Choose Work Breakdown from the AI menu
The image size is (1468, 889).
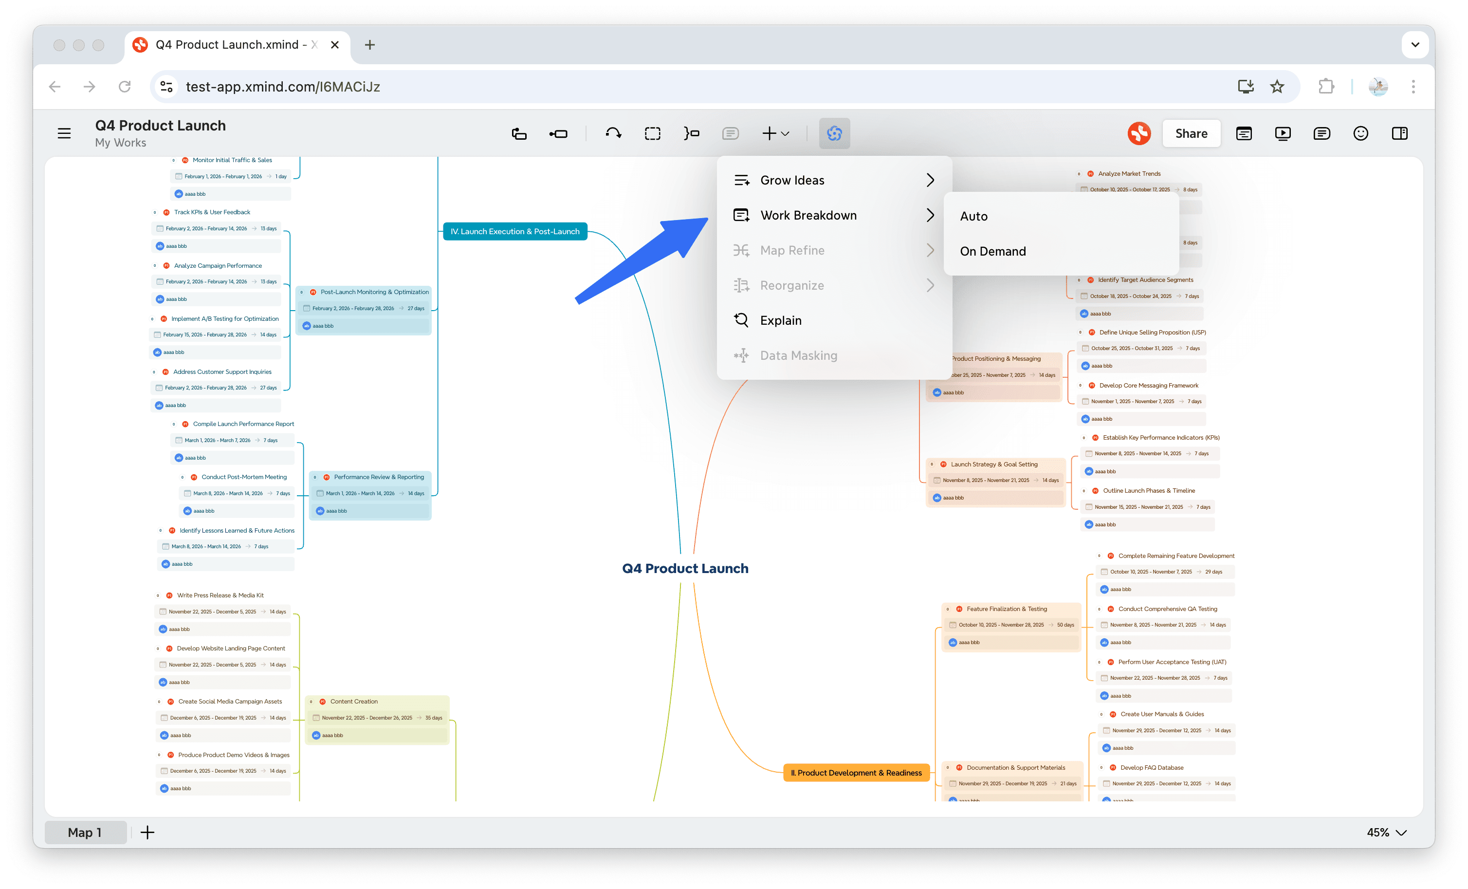tap(808, 215)
